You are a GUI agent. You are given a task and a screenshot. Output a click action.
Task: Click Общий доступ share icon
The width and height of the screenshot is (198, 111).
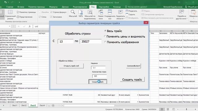pos(191,7)
